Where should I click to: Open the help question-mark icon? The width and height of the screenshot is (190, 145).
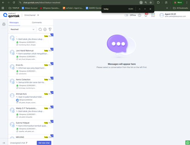click(x=139, y=15)
